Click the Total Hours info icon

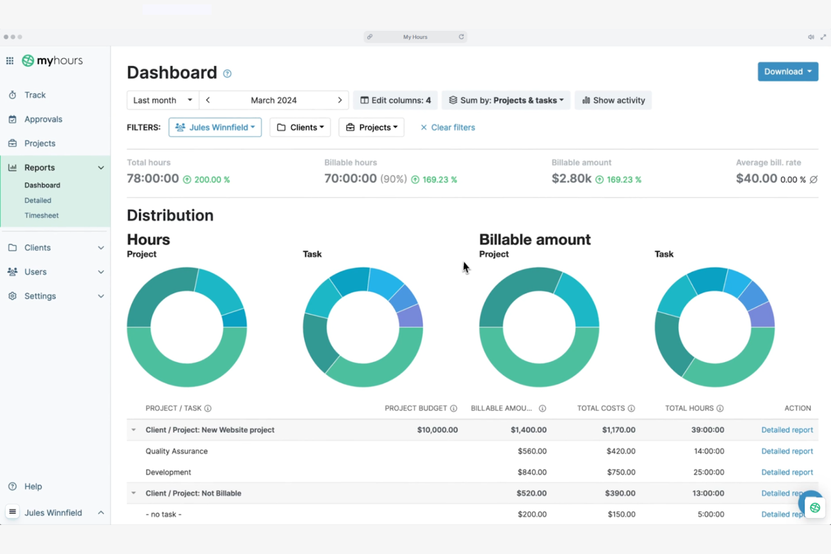pos(720,408)
